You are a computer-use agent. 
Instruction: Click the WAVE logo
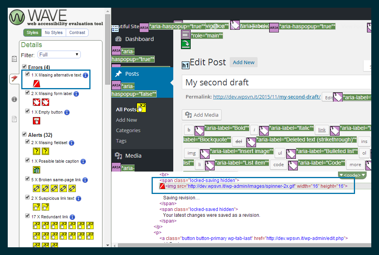point(56,17)
